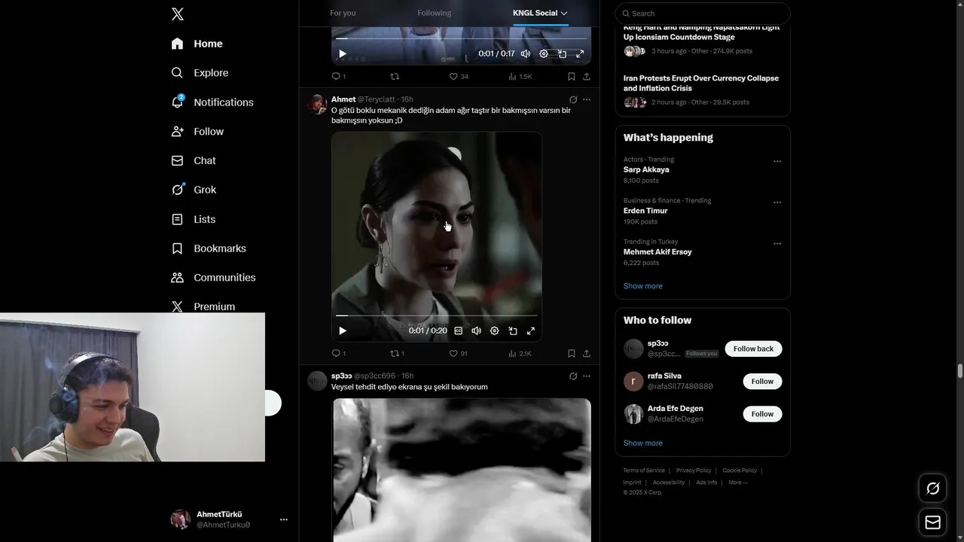Screen dimensions: 964x542
Task: Open Notifications page
Action: click(x=212, y=102)
